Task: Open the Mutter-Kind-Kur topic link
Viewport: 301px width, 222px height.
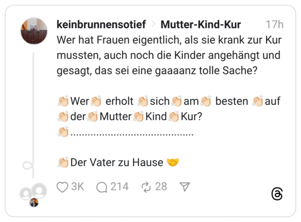Action: coord(201,24)
